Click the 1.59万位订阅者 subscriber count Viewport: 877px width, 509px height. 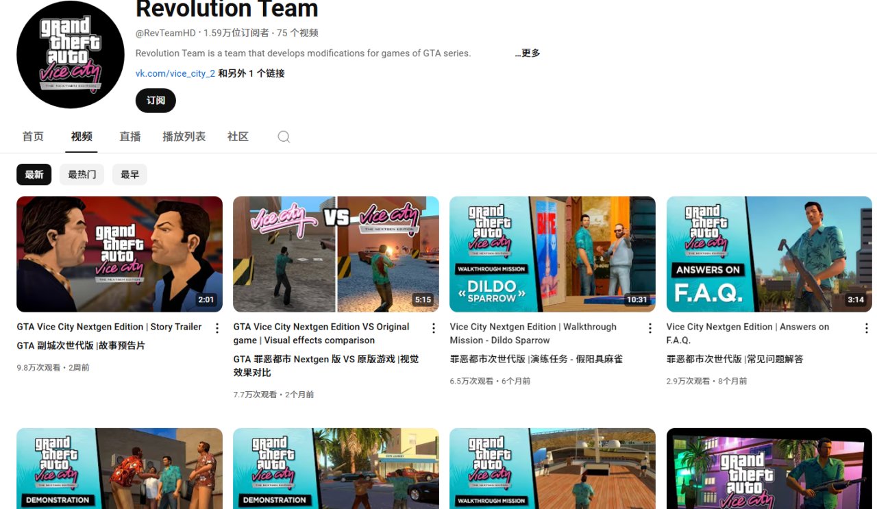tap(236, 33)
